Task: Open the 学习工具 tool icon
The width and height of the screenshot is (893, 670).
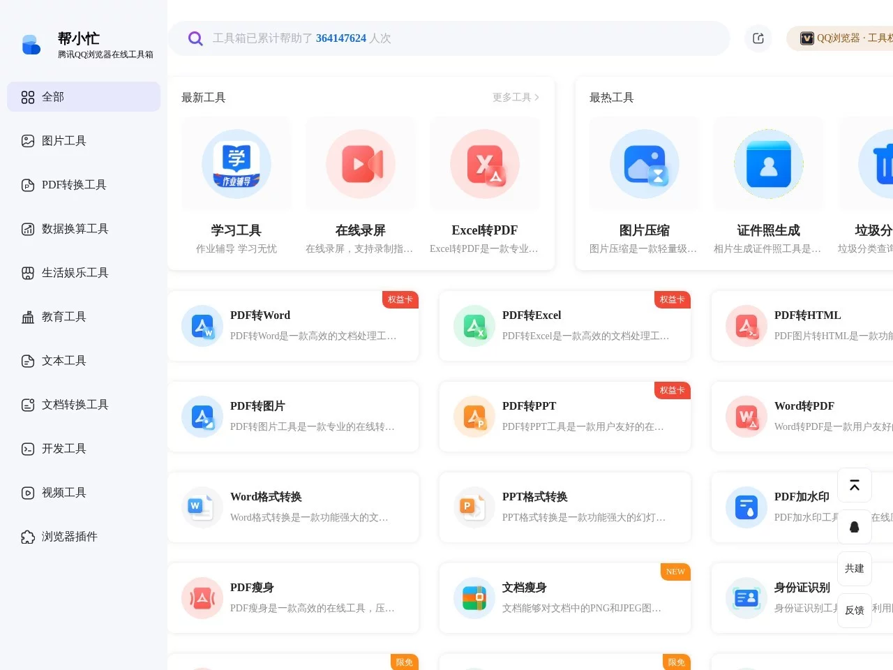Action: point(236,163)
